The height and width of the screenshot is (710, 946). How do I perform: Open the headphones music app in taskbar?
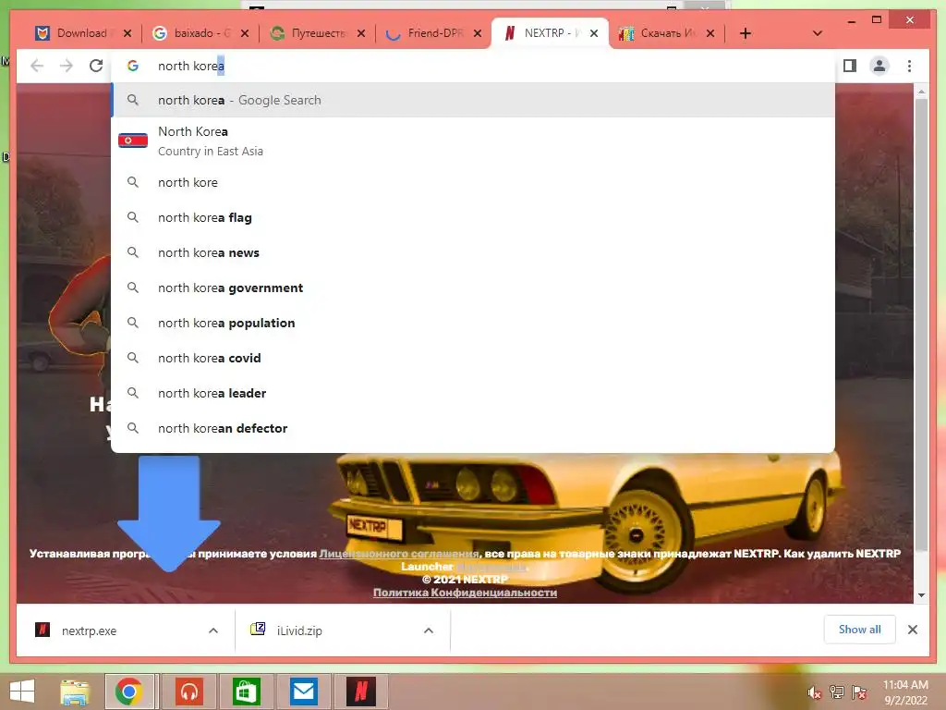[189, 692]
